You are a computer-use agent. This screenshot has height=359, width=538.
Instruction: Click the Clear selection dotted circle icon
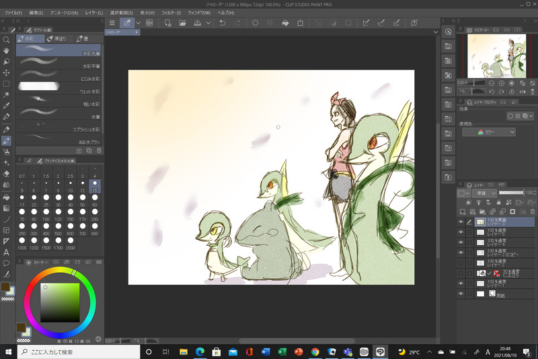255,23
